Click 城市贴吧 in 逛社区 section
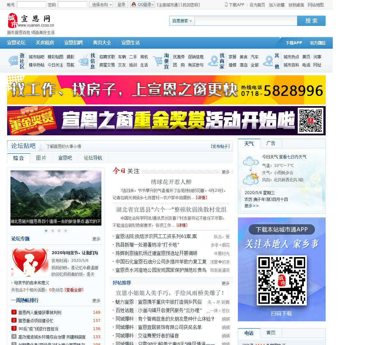Image resolution: width=390 pixels, height=345 pixels. pyautogui.click(x=36, y=57)
